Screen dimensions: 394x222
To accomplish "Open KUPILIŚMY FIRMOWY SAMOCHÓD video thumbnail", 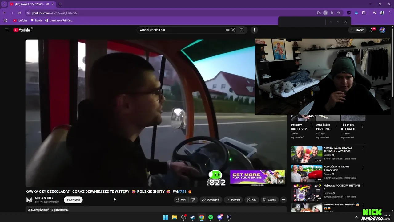I will click(x=307, y=173).
